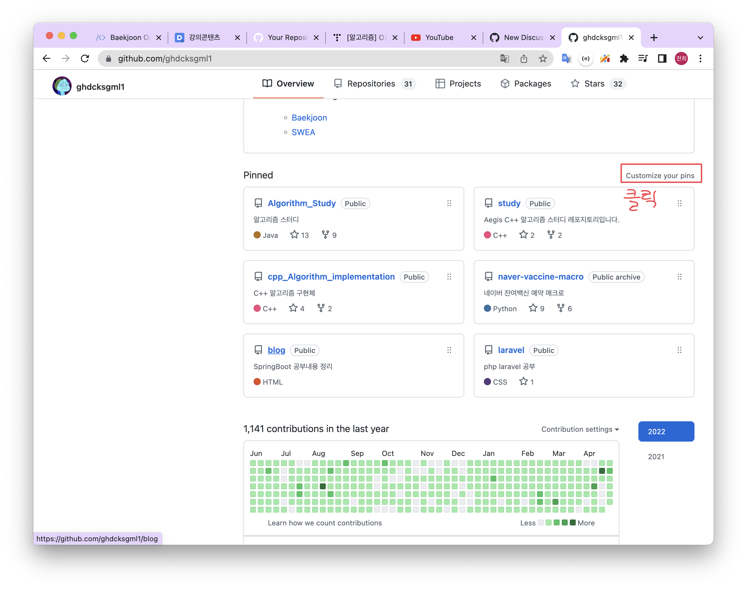Expand the tab search chevron in tab bar
747x589 pixels.
(700, 38)
